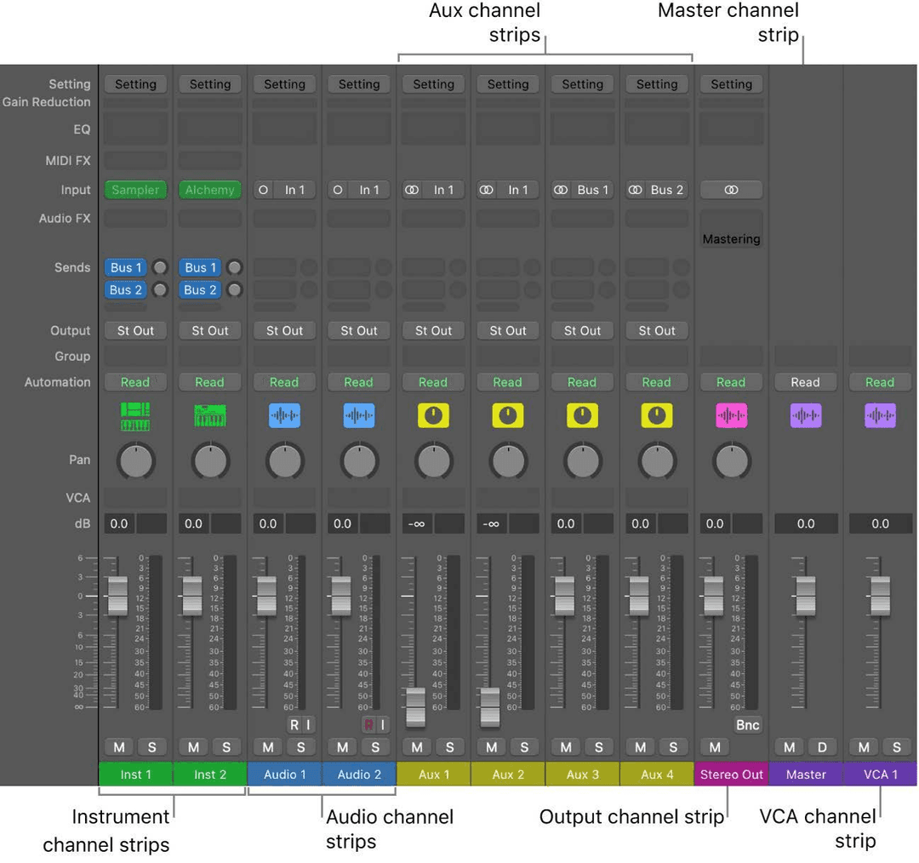919x863 pixels.
Task: Select the VCA 1 channel name label
Action: 880,774
